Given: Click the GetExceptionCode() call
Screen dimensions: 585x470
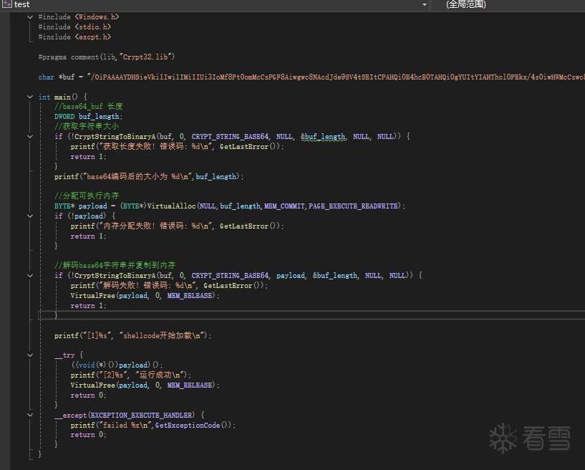Looking at the screenshot, I should click(193, 425).
